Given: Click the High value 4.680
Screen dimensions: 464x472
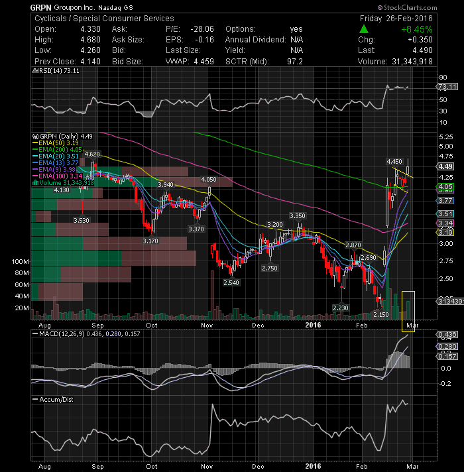Looking at the screenshot, I should tap(90, 40).
